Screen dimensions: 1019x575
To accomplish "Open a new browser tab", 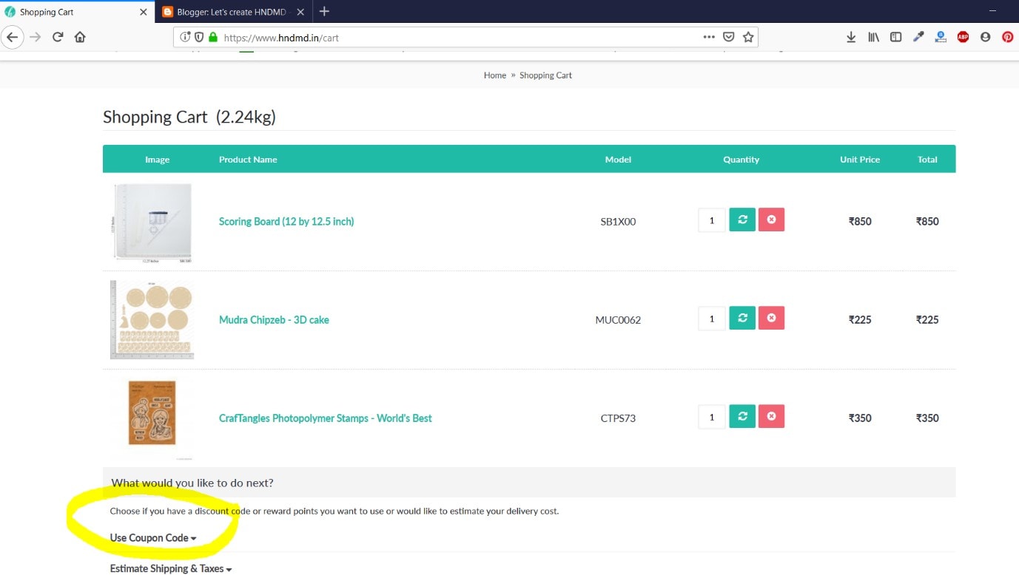I will tap(324, 11).
